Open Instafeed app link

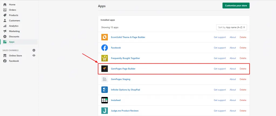coord(116,100)
